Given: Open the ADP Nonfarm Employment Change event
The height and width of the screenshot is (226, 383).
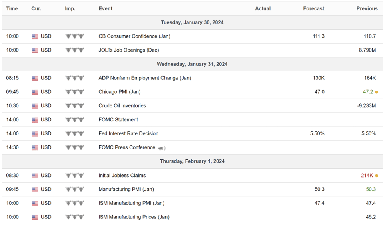Looking at the screenshot, I should [x=145, y=78].
